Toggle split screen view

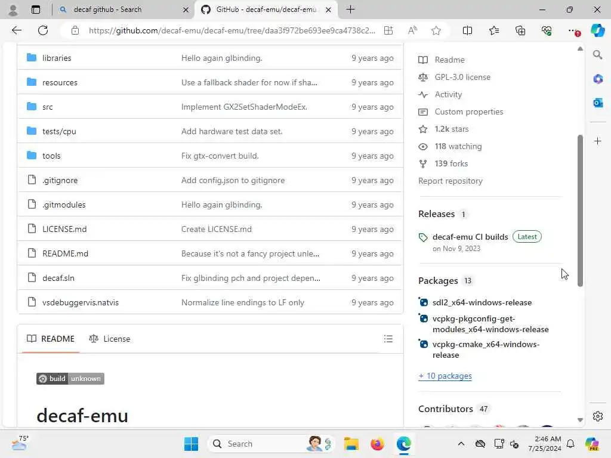tap(467, 30)
